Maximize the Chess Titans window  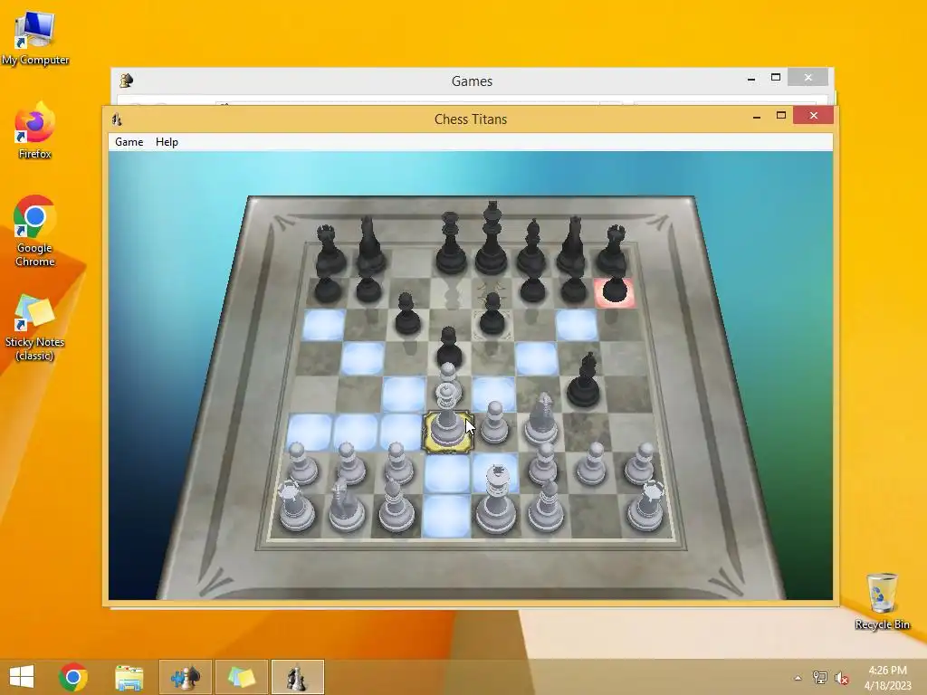point(781,115)
